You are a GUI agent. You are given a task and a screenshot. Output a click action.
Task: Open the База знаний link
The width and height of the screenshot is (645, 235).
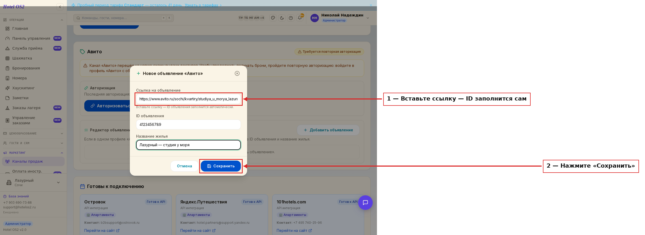pos(19,196)
